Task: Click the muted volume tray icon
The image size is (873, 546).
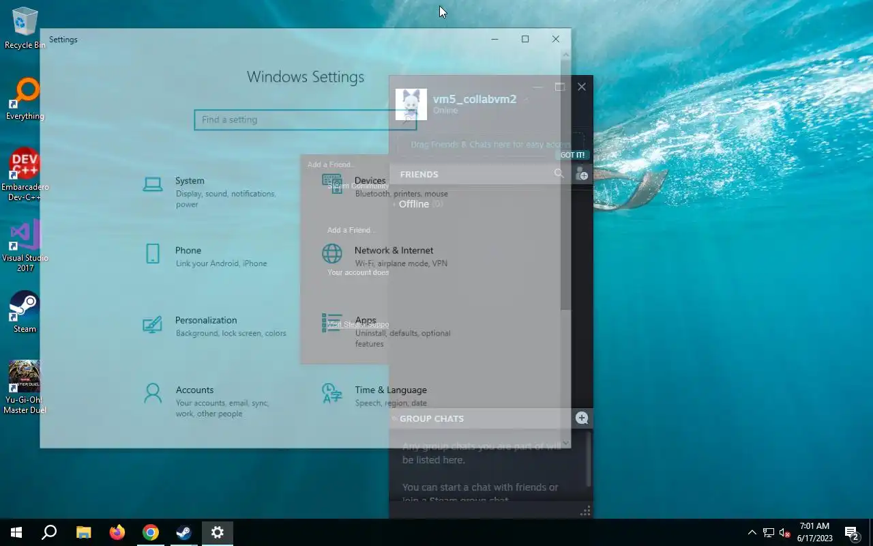Action: 784,532
